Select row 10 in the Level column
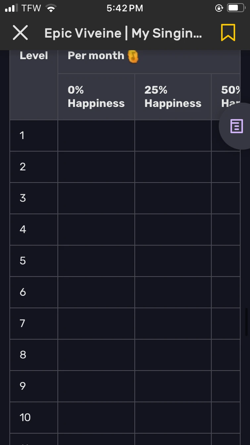250x445 pixels. click(x=33, y=417)
